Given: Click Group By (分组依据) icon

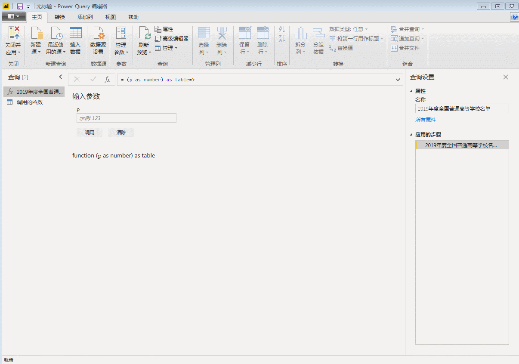Looking at the screenshot, I should (318, 33).
